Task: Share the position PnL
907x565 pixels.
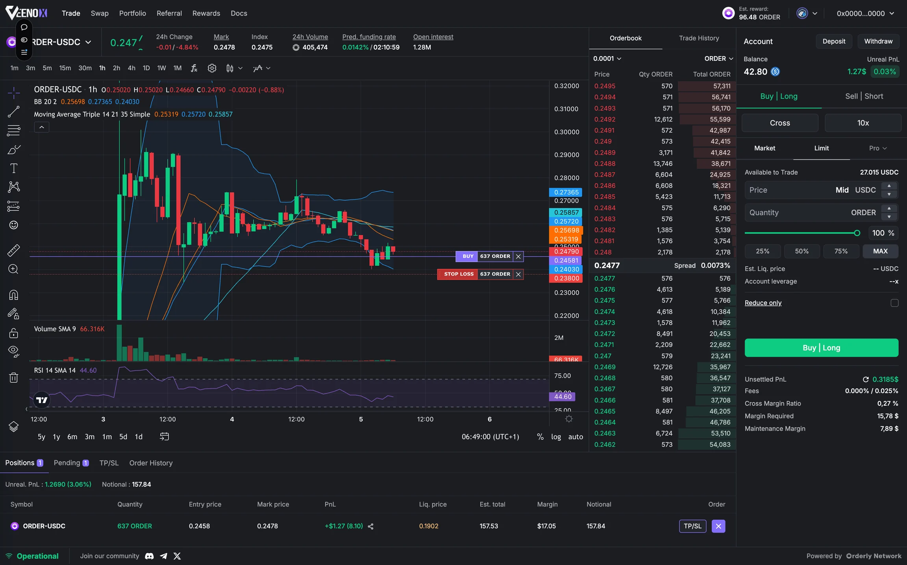Action: click(x=370, y=526)
